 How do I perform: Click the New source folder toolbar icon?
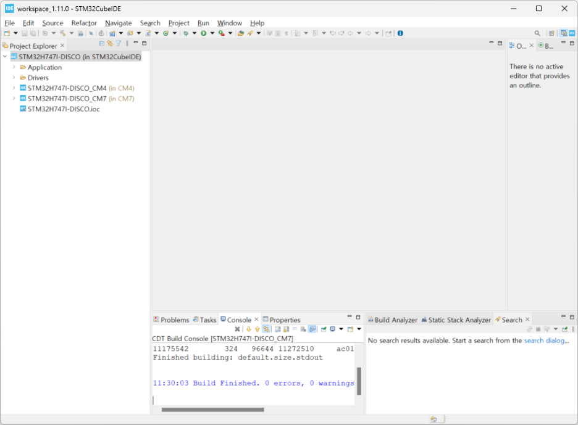130,33
